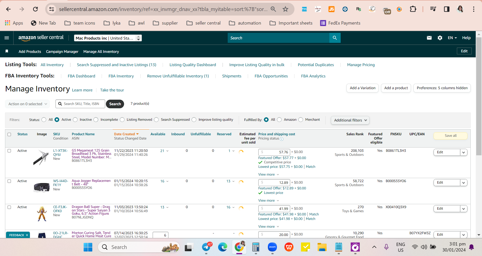Open the messages envelope icon
The image size is (482, 256).
click(x=429, y=38)
